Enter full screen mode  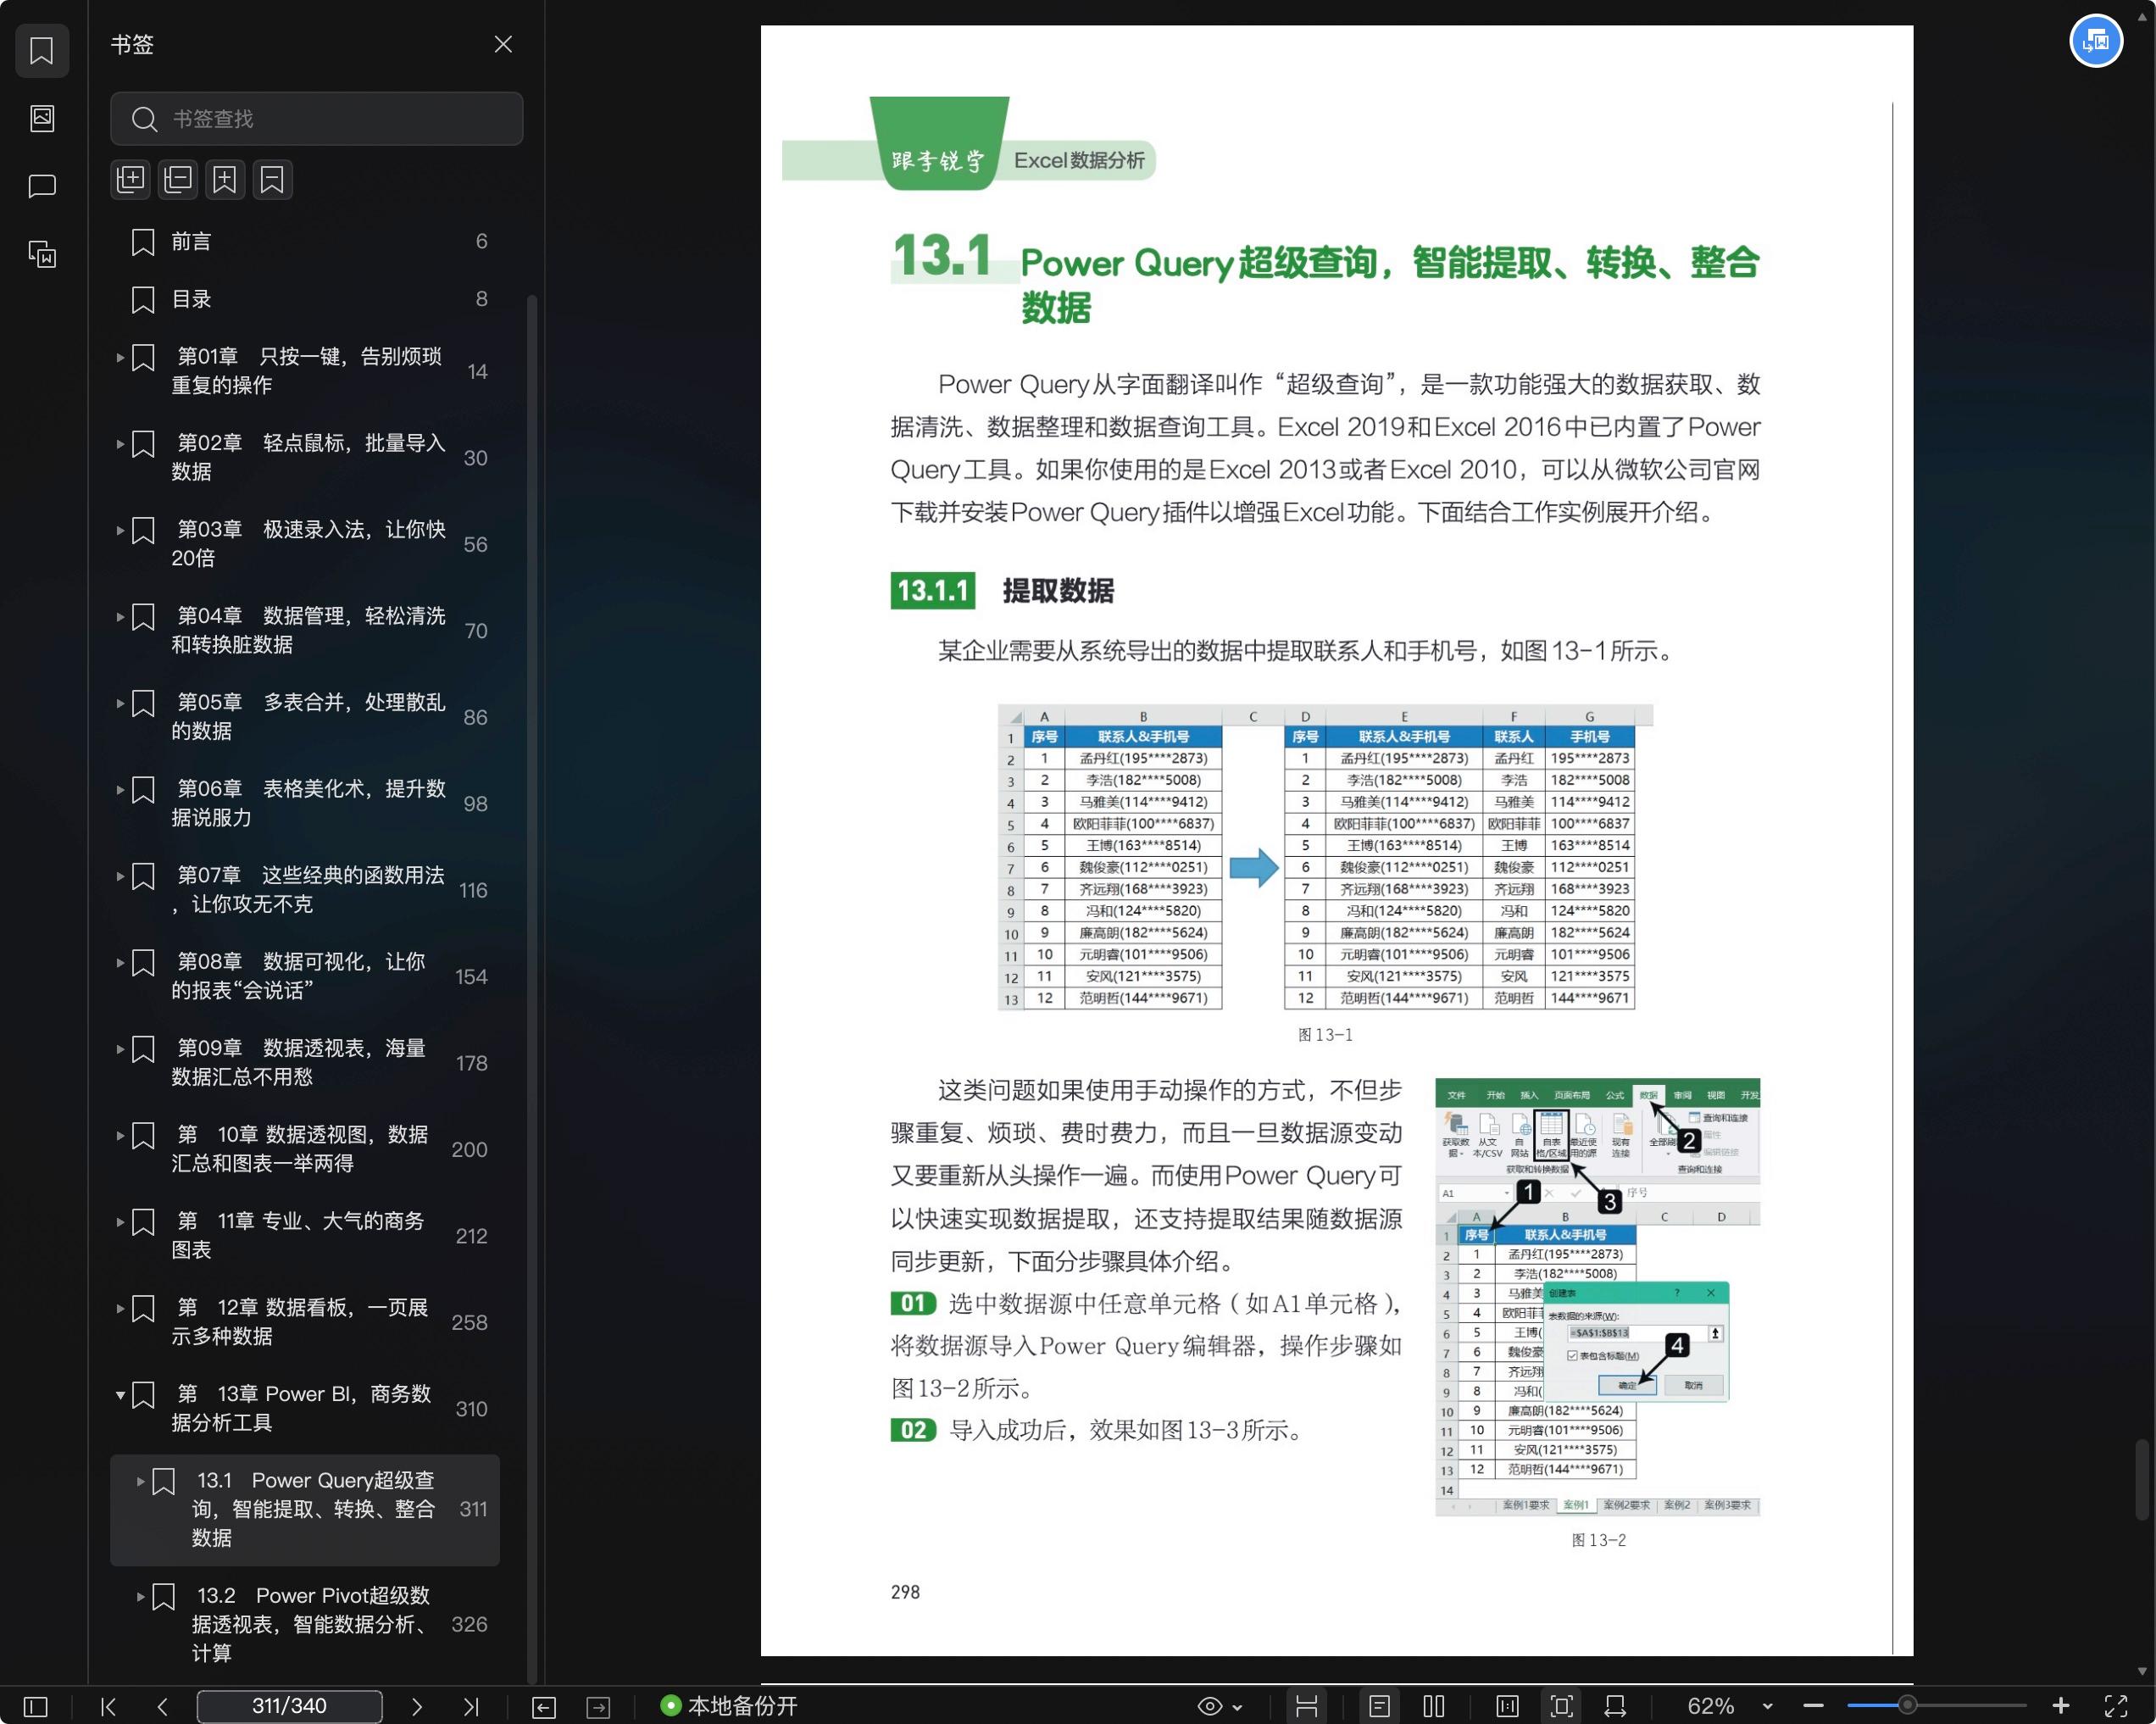(2116, 1706)
